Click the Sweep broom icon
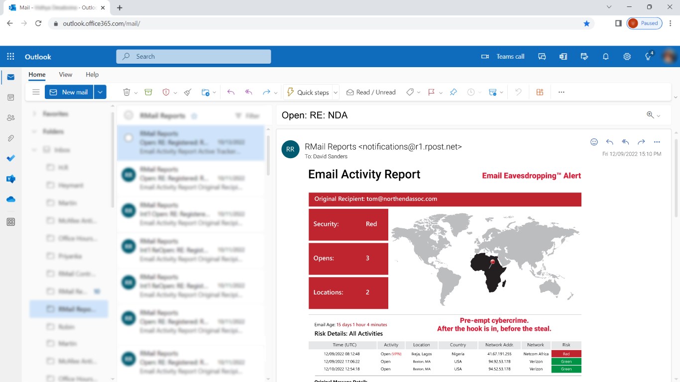The image size is (680, 382). pyautogui.click(x=188, y=92)
